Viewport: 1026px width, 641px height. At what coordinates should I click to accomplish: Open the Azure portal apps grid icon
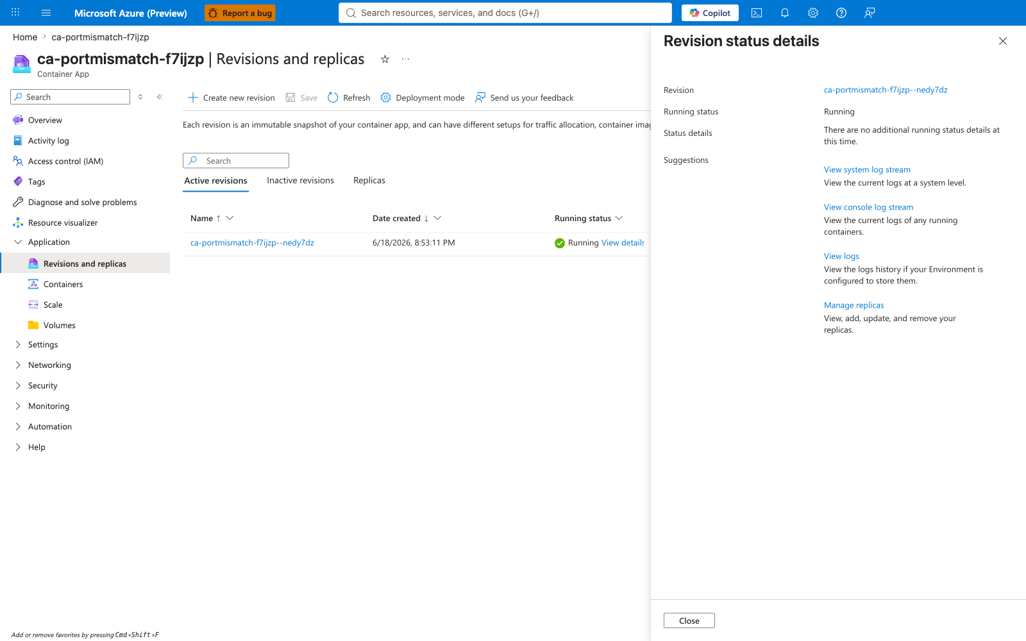click(15, 13)
